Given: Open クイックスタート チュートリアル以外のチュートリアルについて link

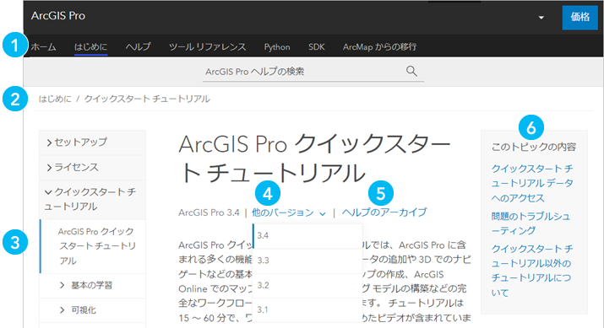Looking at the screenshot, I should tap(532, 271).
